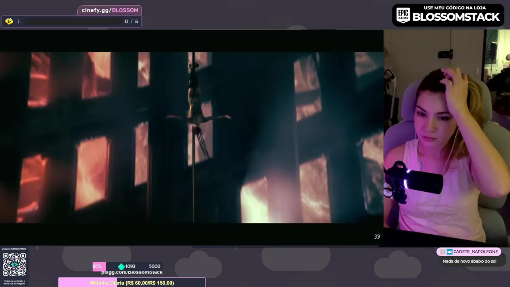Click the cinefy.gg/BLOSSOM link tab

pos(110,10)
